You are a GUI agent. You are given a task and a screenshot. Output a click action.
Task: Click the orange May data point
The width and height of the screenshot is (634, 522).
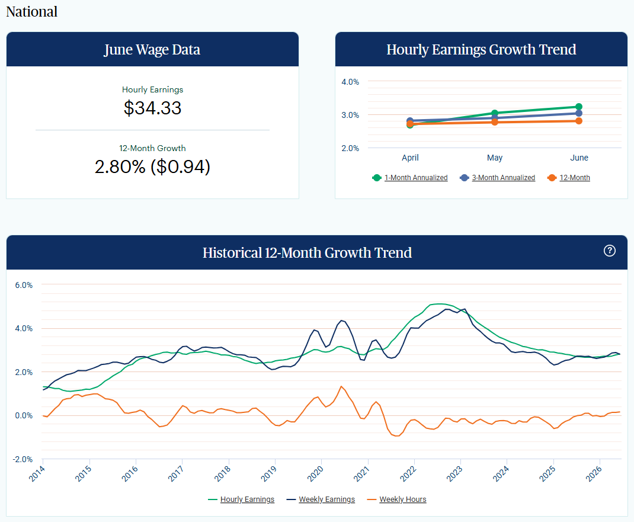495,121
